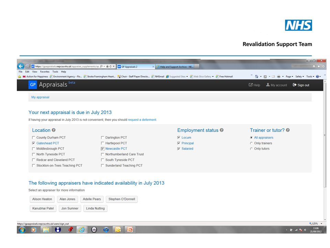Select the Only trainers radio button

(x=251, y=143)
